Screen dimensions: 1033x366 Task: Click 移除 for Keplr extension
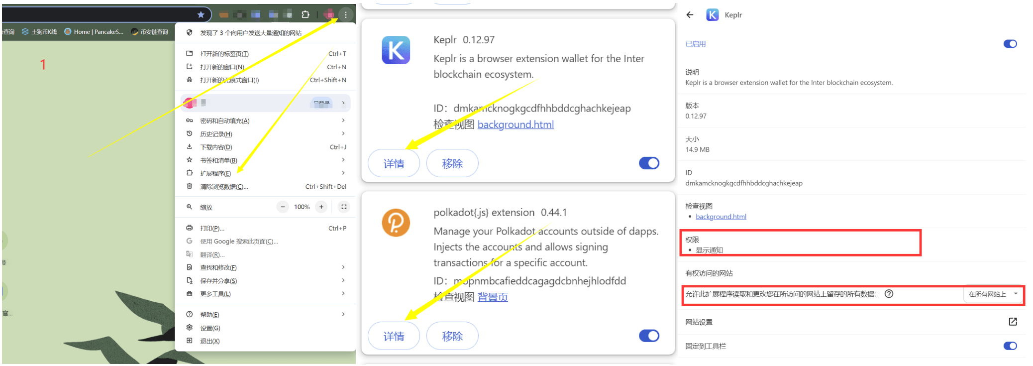pyautogui.click(x=452, y=163)
